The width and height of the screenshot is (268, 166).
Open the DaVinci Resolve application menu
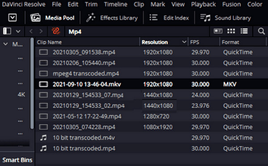(x=24, y=4)
